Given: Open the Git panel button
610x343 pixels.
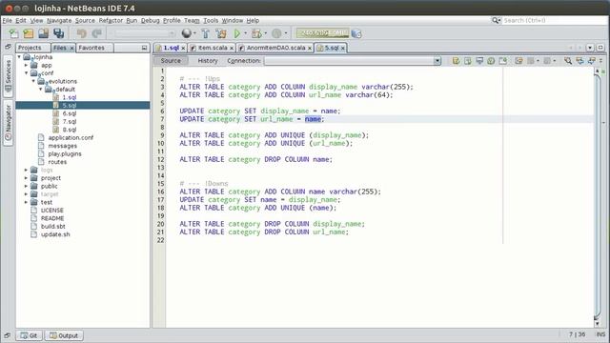Looking at the screenshot, I should tap(30, 335).
